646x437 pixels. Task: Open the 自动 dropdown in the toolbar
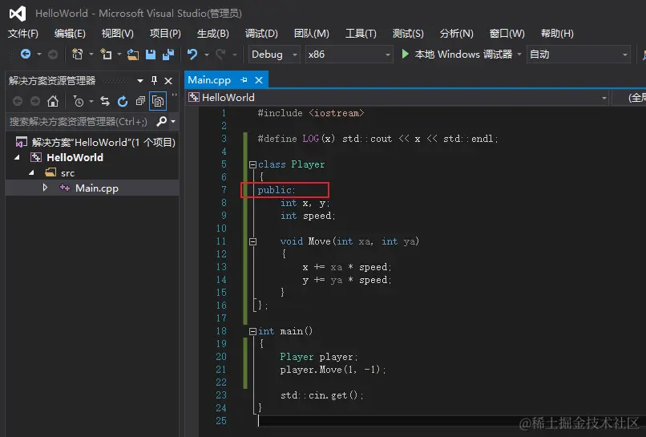tap(579, 55)
